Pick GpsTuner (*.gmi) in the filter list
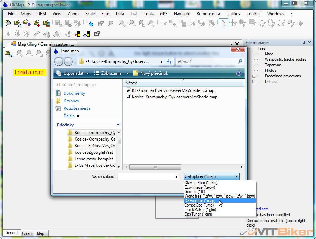Screen dimensions: 316x239 point(198,214)
